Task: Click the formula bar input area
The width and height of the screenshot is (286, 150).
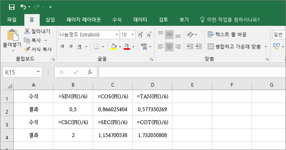Action: (x=192, y=72)
